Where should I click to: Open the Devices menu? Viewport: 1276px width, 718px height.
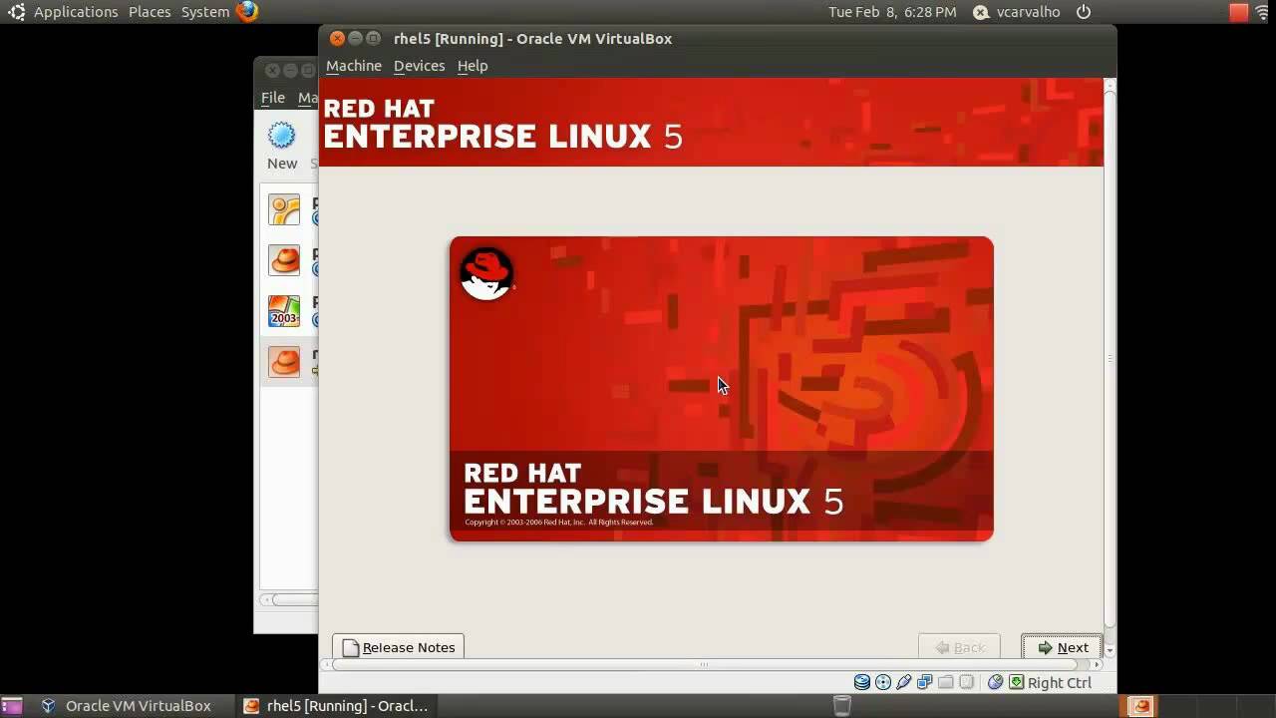pos(419,66)
